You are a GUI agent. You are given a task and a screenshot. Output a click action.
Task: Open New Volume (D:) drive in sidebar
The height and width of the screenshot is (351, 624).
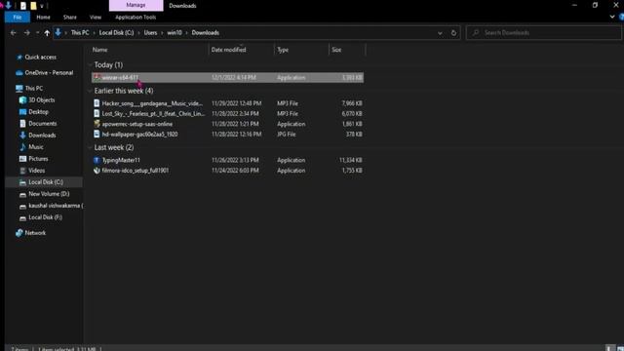point(49,194)
